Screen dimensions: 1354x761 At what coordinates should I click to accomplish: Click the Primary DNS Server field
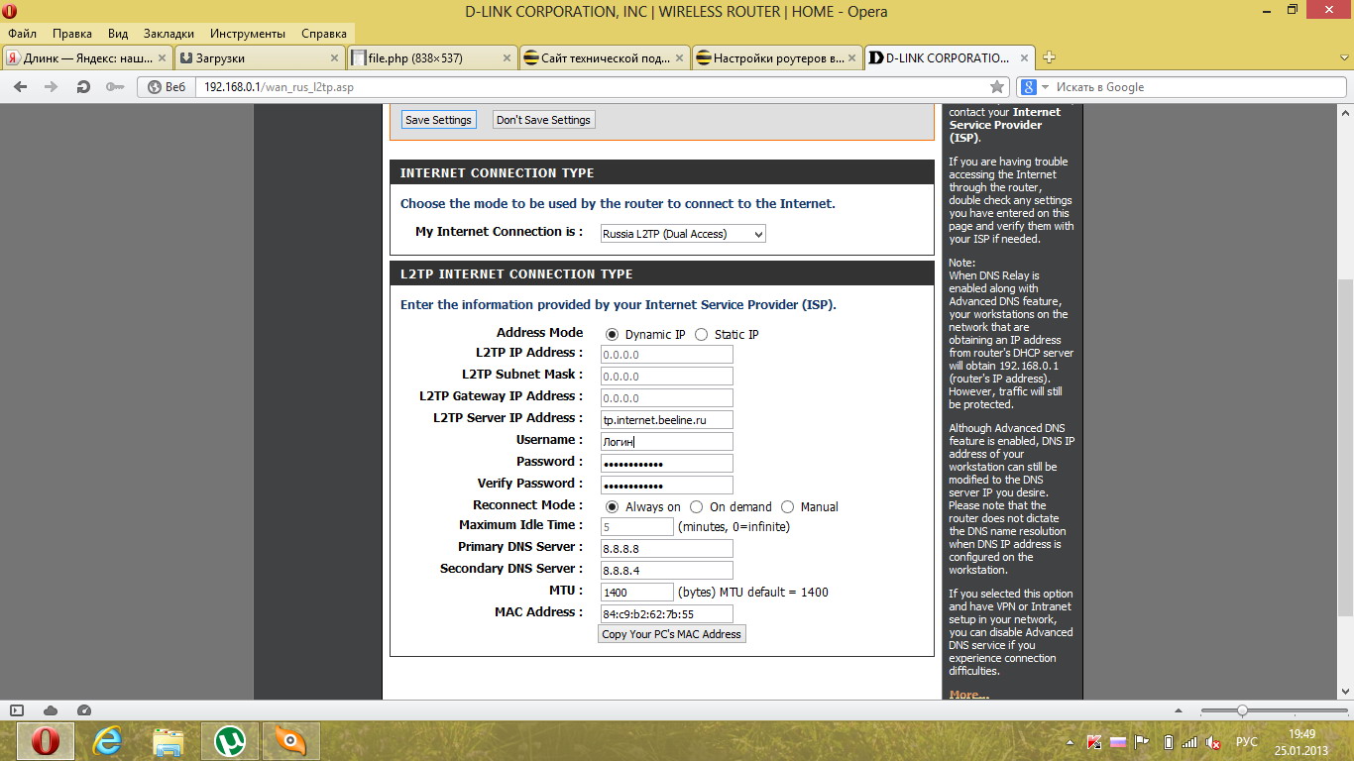[667, 548]
